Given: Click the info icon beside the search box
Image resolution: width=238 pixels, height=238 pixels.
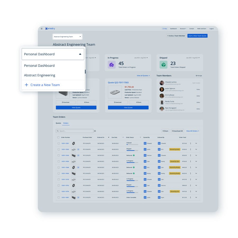Looking at the screenshot, I should pyautogui.click(x=95, y=131).
